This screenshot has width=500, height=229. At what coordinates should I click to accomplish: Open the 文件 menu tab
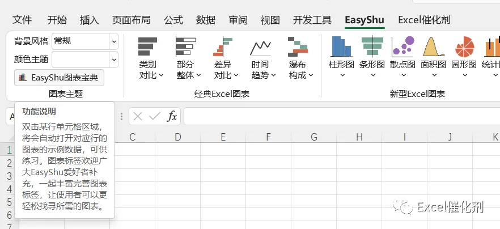22,20
